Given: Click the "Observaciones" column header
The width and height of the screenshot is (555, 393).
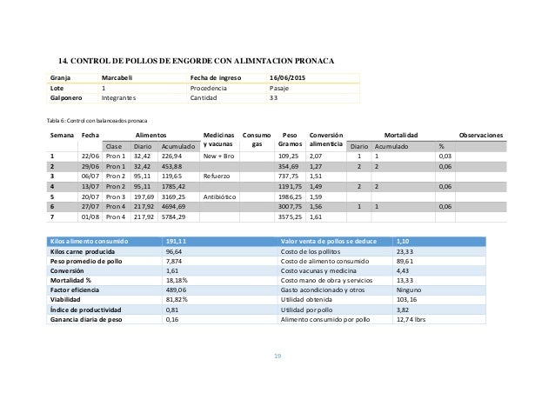Looking at the screenshot, I should (481, 135).
